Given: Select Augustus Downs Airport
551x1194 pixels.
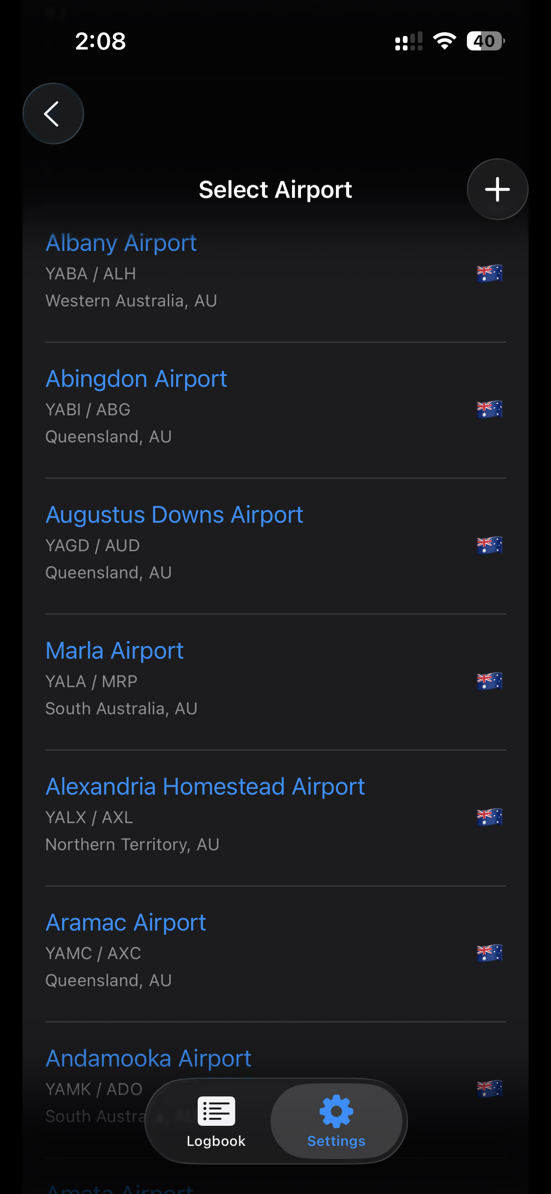Looking at the screenshot, I should point(174,515).
